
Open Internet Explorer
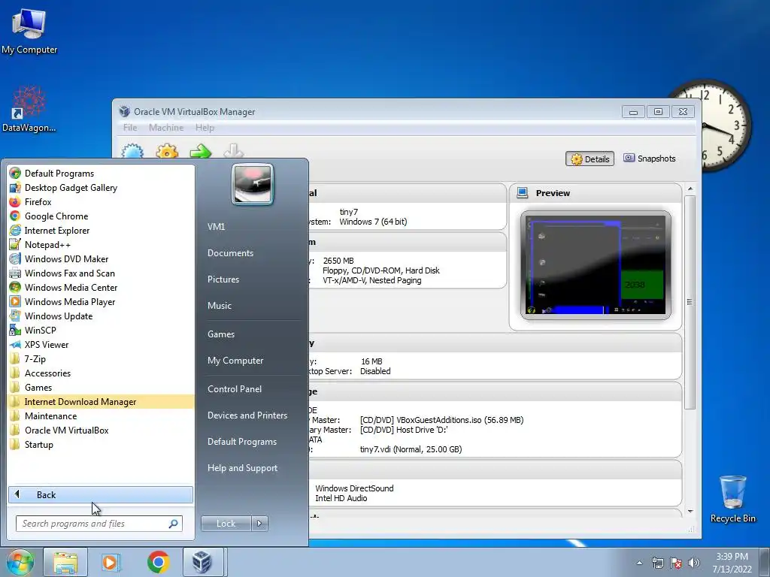tap(102, 230)
